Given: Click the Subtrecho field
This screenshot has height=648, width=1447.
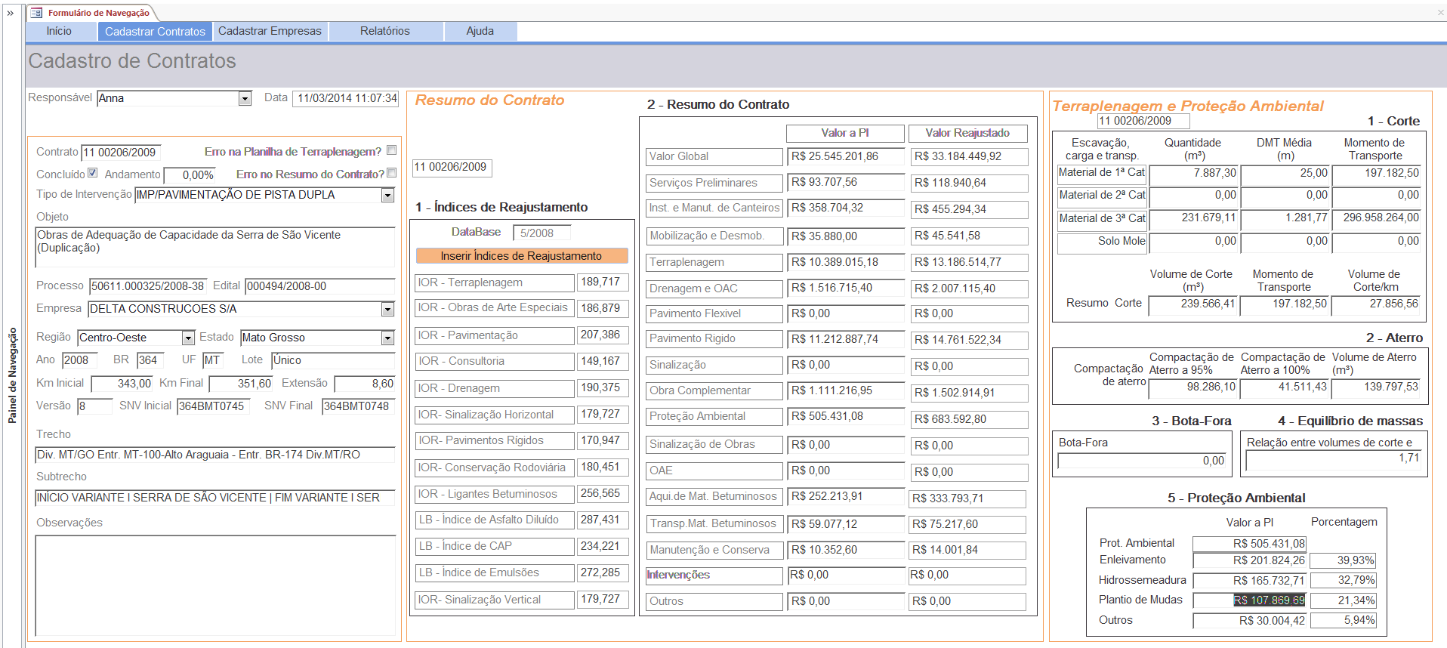Looking at the screenshot, I should pos(215,498).
